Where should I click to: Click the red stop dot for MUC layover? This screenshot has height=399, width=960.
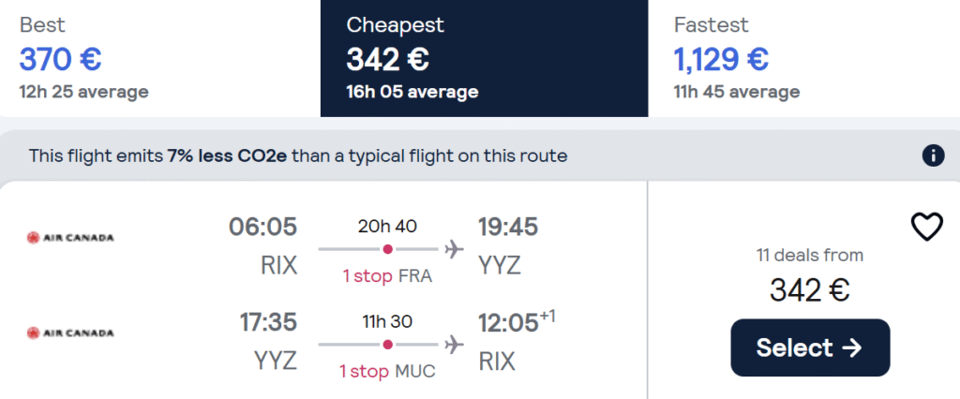pyautogui.click(x=387, y=346)
